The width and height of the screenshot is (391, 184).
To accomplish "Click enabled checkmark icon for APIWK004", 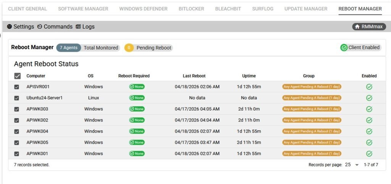I will pos(369,131).
